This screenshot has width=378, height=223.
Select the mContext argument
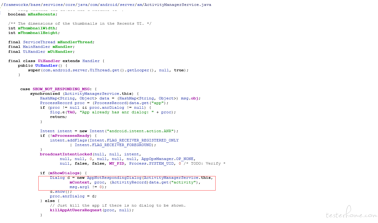point(80,182)
